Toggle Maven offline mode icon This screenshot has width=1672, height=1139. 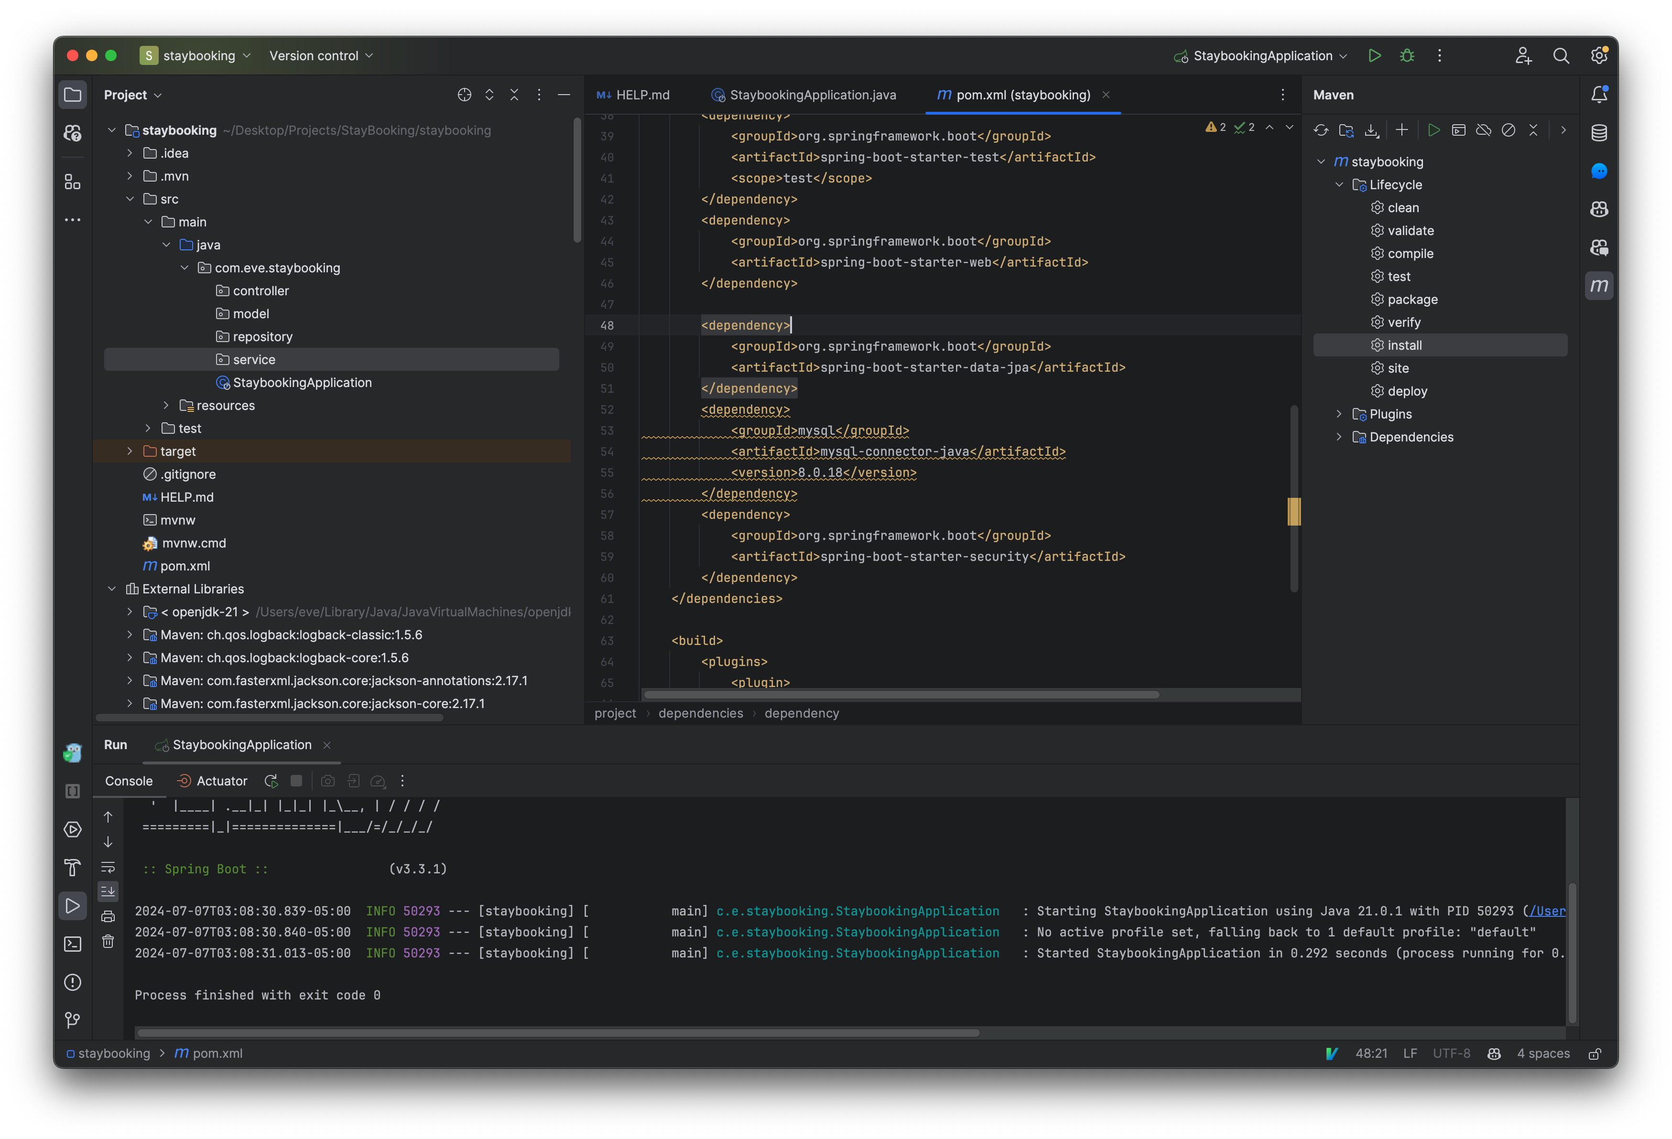pos(1484,130)
